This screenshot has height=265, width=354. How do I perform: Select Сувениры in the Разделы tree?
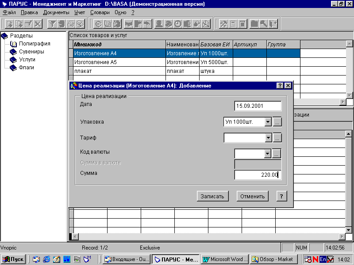(x=31, y=52)
